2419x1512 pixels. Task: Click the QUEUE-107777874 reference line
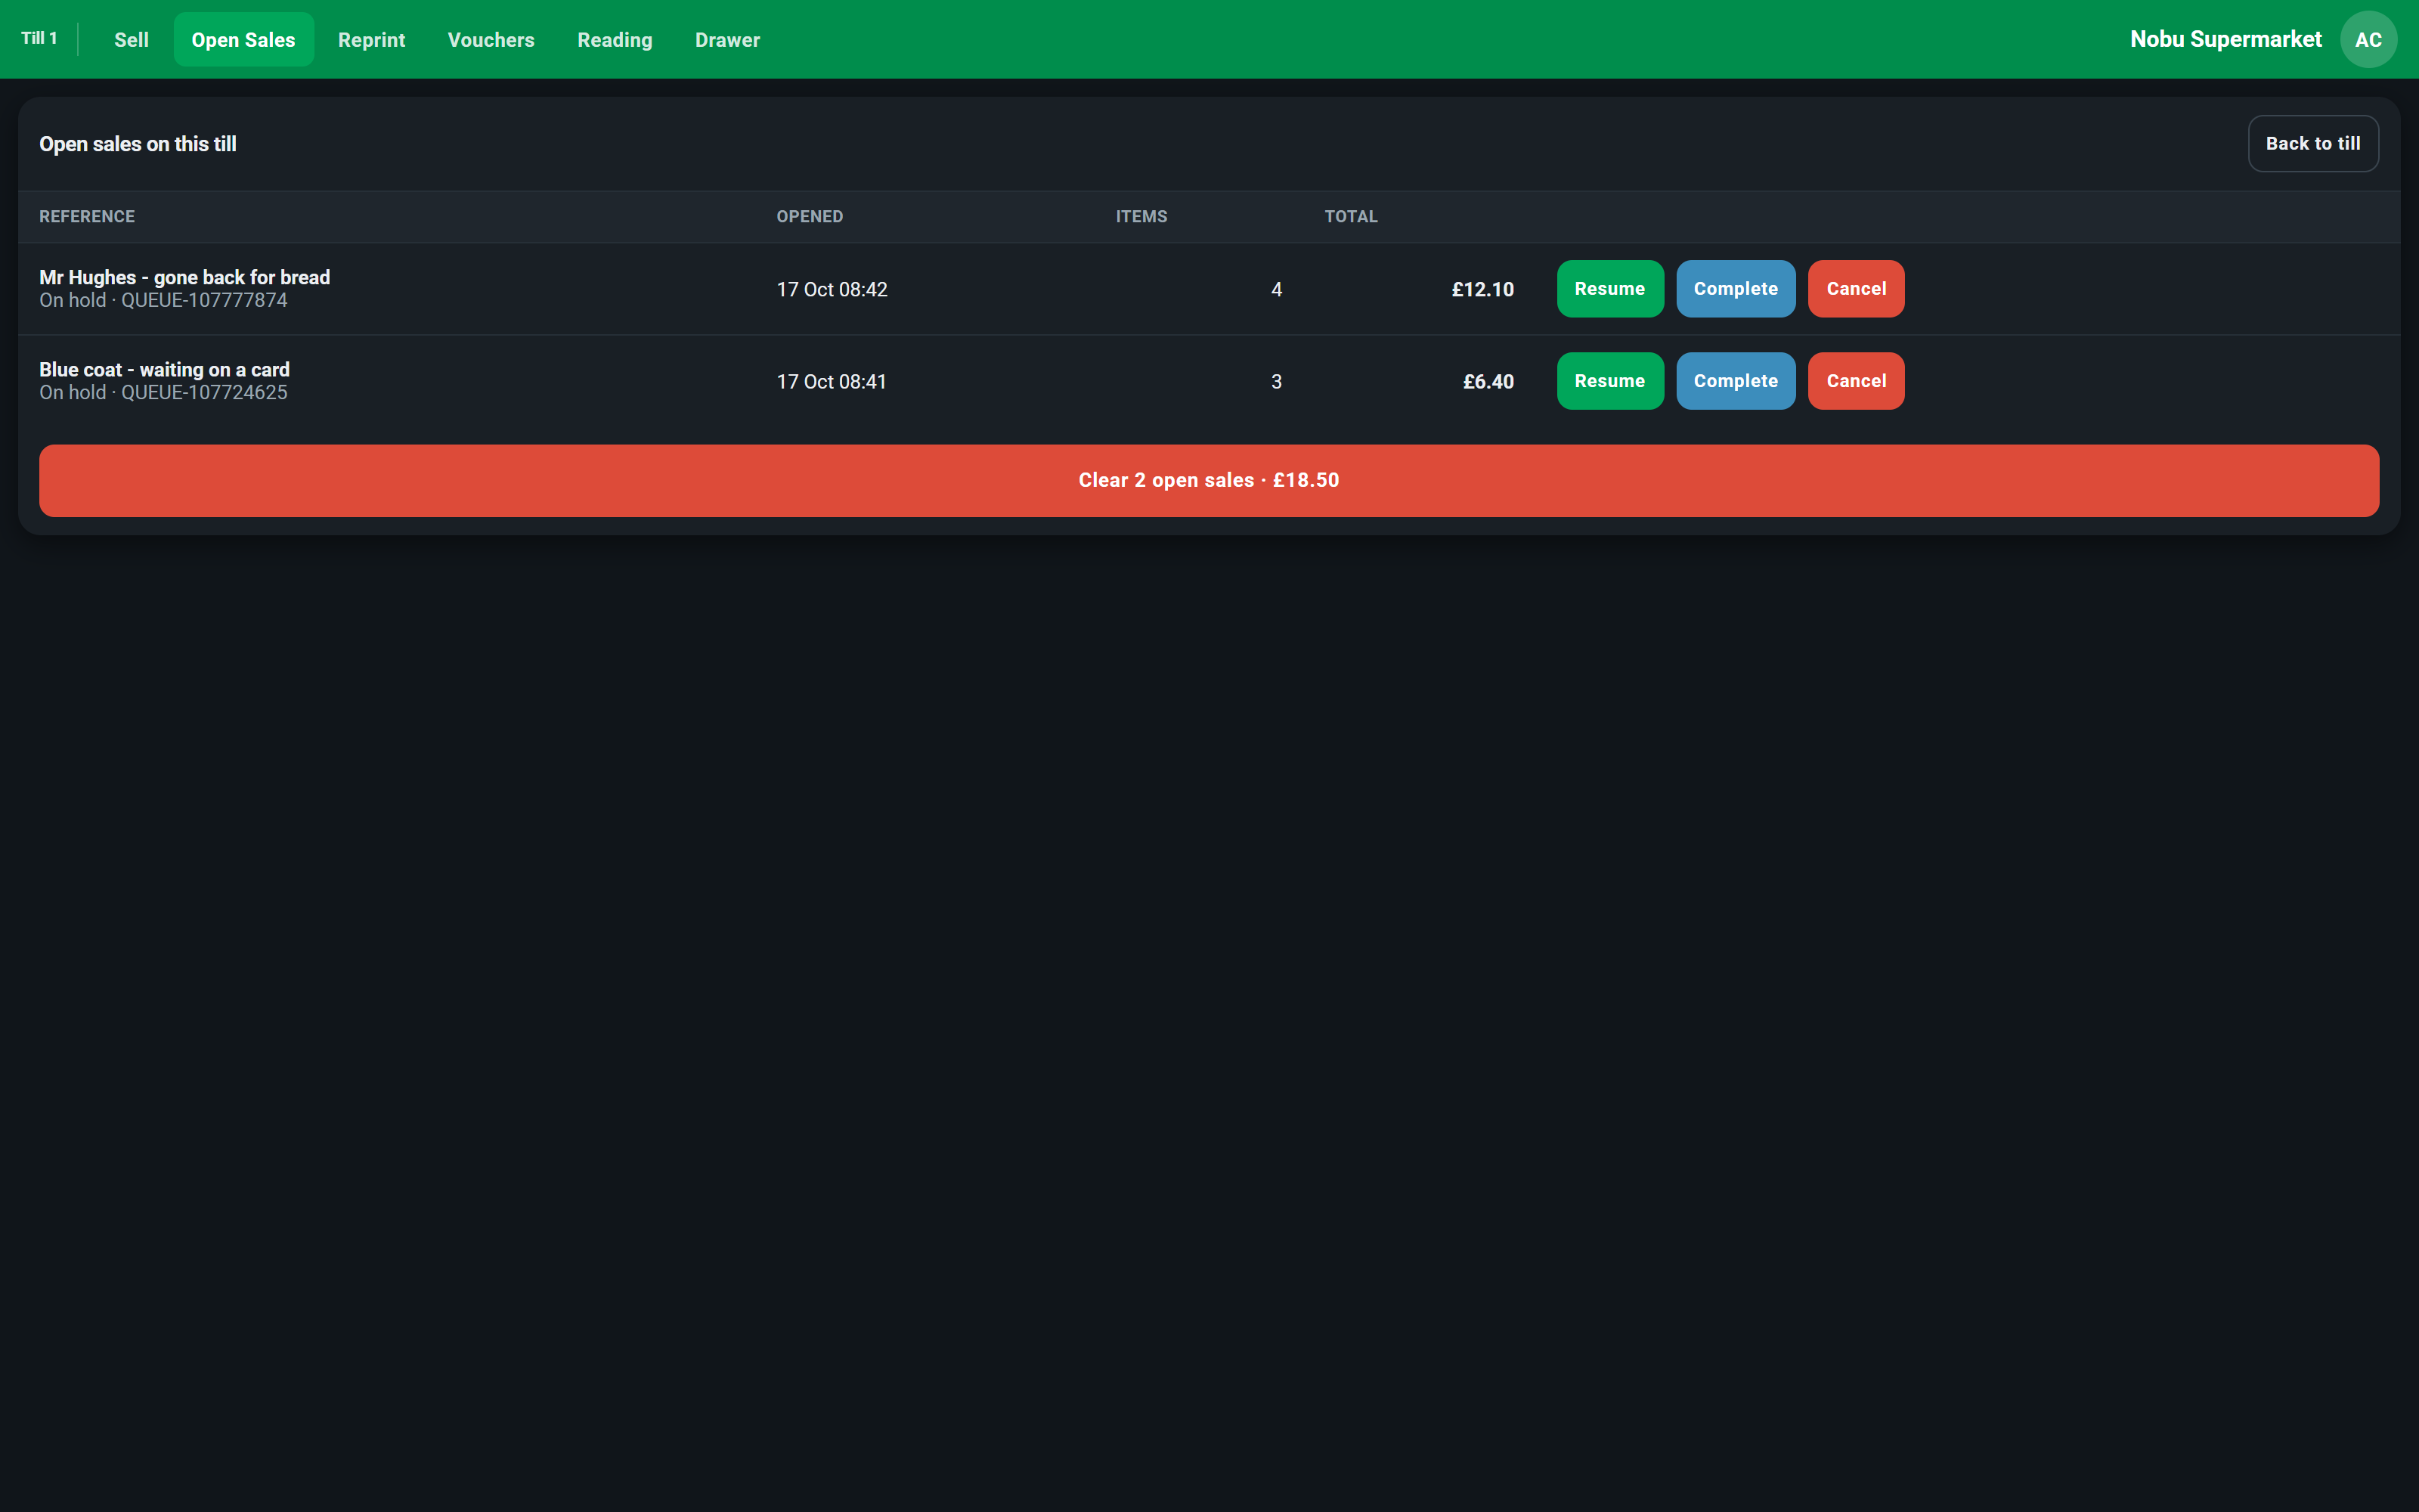click(163, 300)
